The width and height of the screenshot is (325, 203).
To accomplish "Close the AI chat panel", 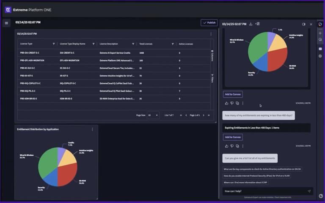I will click(311, 24).
